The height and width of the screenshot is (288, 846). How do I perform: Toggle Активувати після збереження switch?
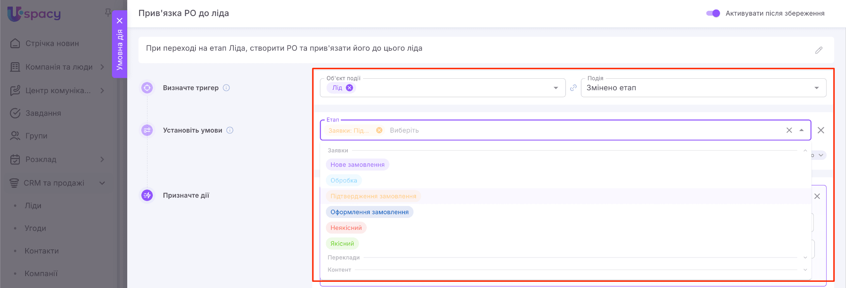click(x=713, y=13)
